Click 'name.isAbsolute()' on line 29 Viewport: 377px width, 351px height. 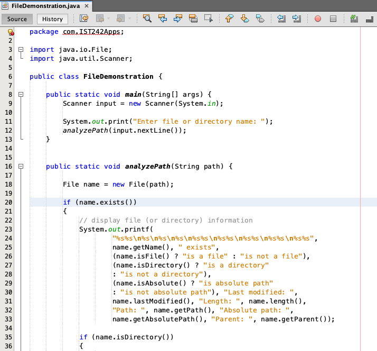[152, 283]
